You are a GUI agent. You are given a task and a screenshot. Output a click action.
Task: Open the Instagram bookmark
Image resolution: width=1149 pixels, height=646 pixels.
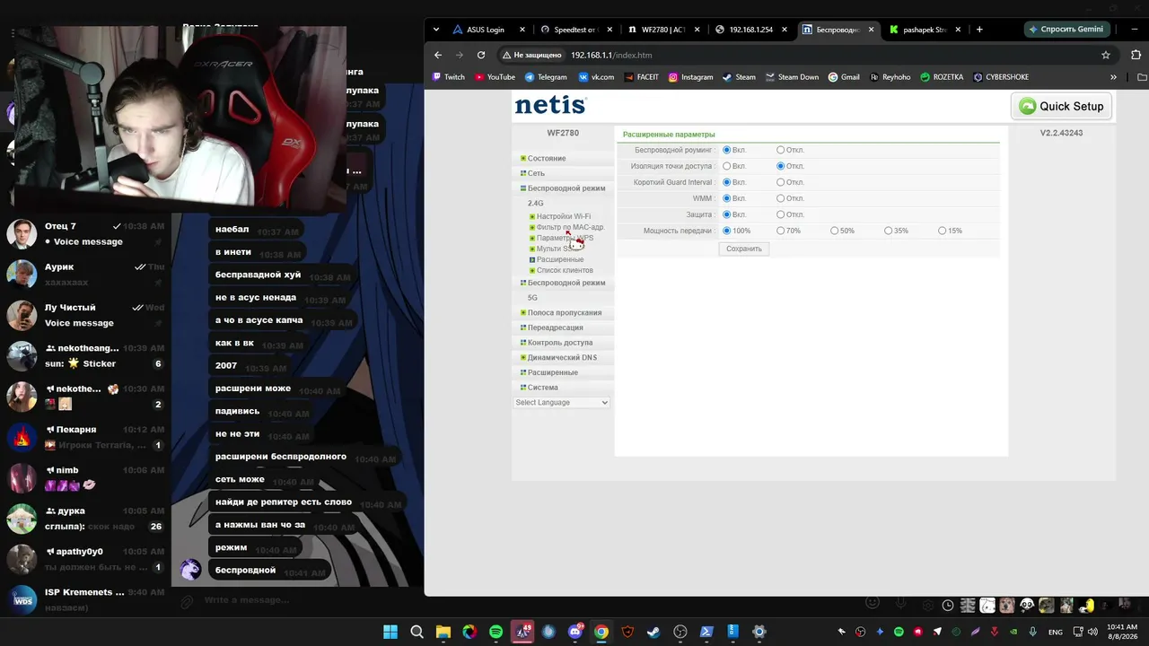tap(690, 77)
